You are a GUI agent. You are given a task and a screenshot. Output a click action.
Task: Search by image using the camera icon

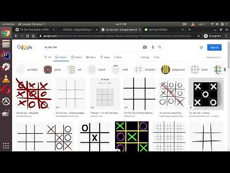(145, 47)
